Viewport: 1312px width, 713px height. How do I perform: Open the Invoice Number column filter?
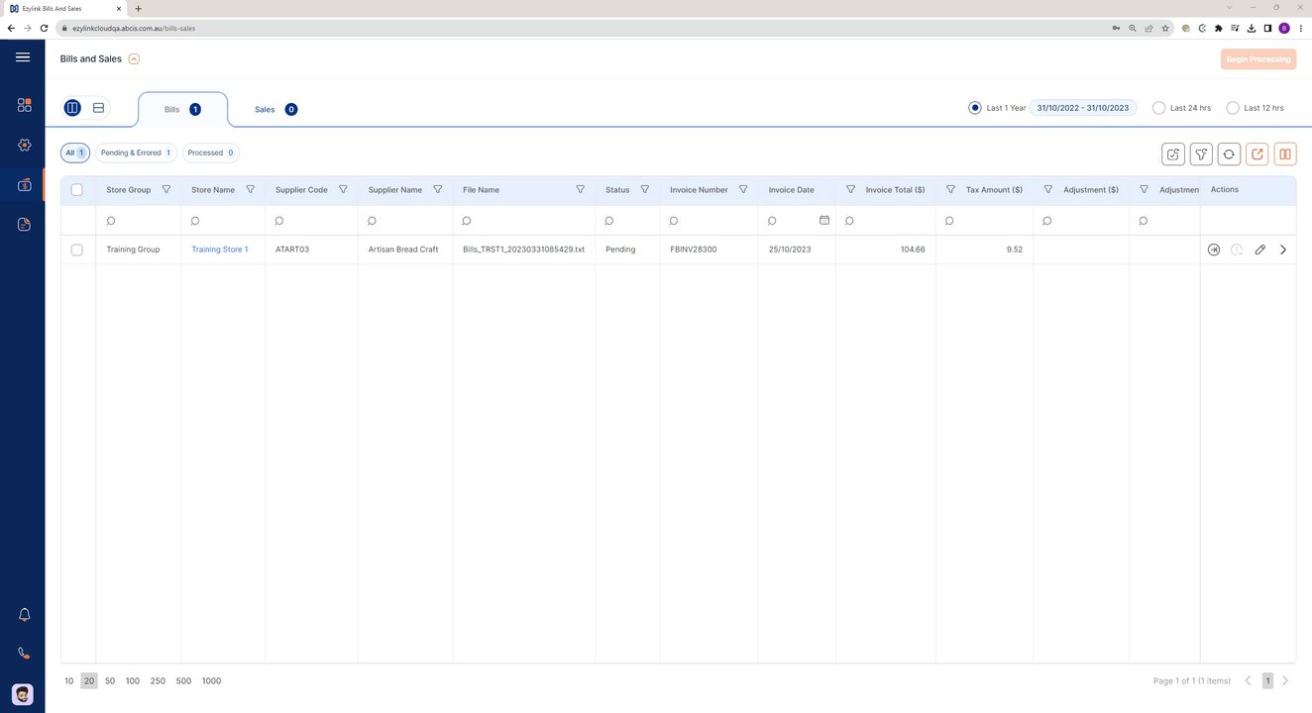pyautogui.click(x=743, y=189)
